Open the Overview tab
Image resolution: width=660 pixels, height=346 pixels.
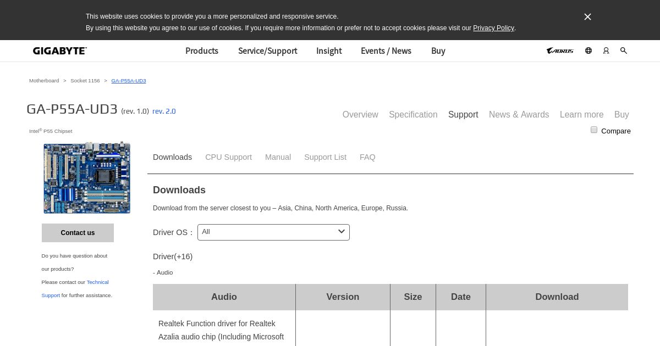[360, 114]
